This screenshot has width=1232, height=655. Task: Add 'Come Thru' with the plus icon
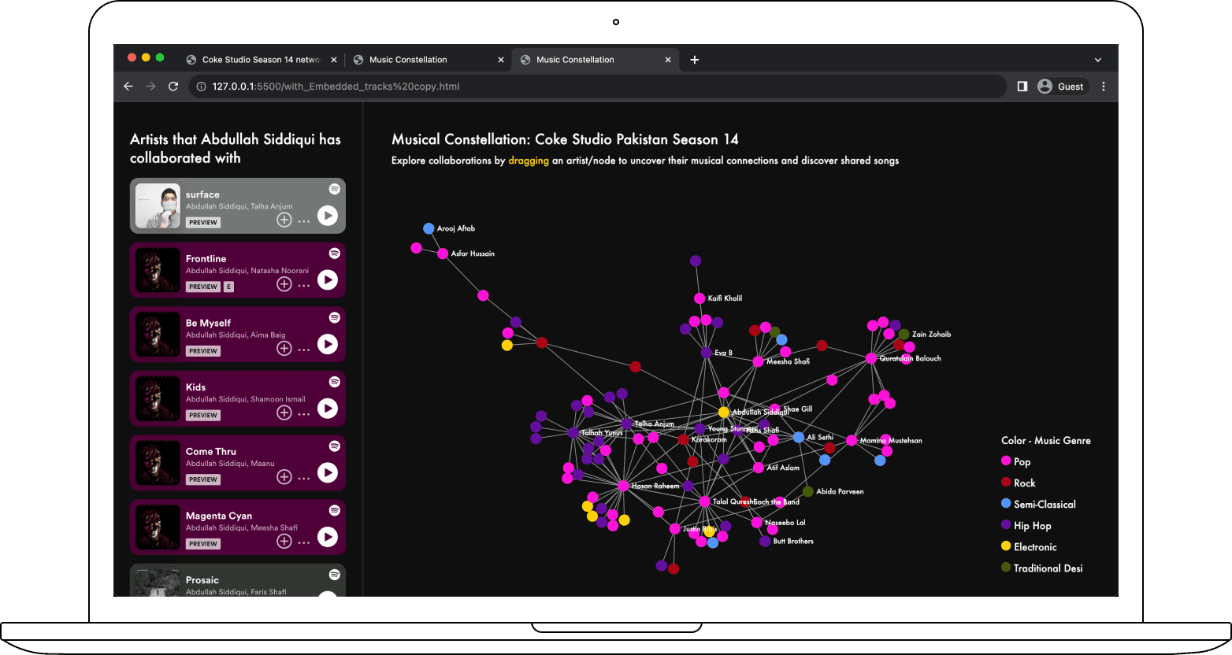click(x=284, y=477)
